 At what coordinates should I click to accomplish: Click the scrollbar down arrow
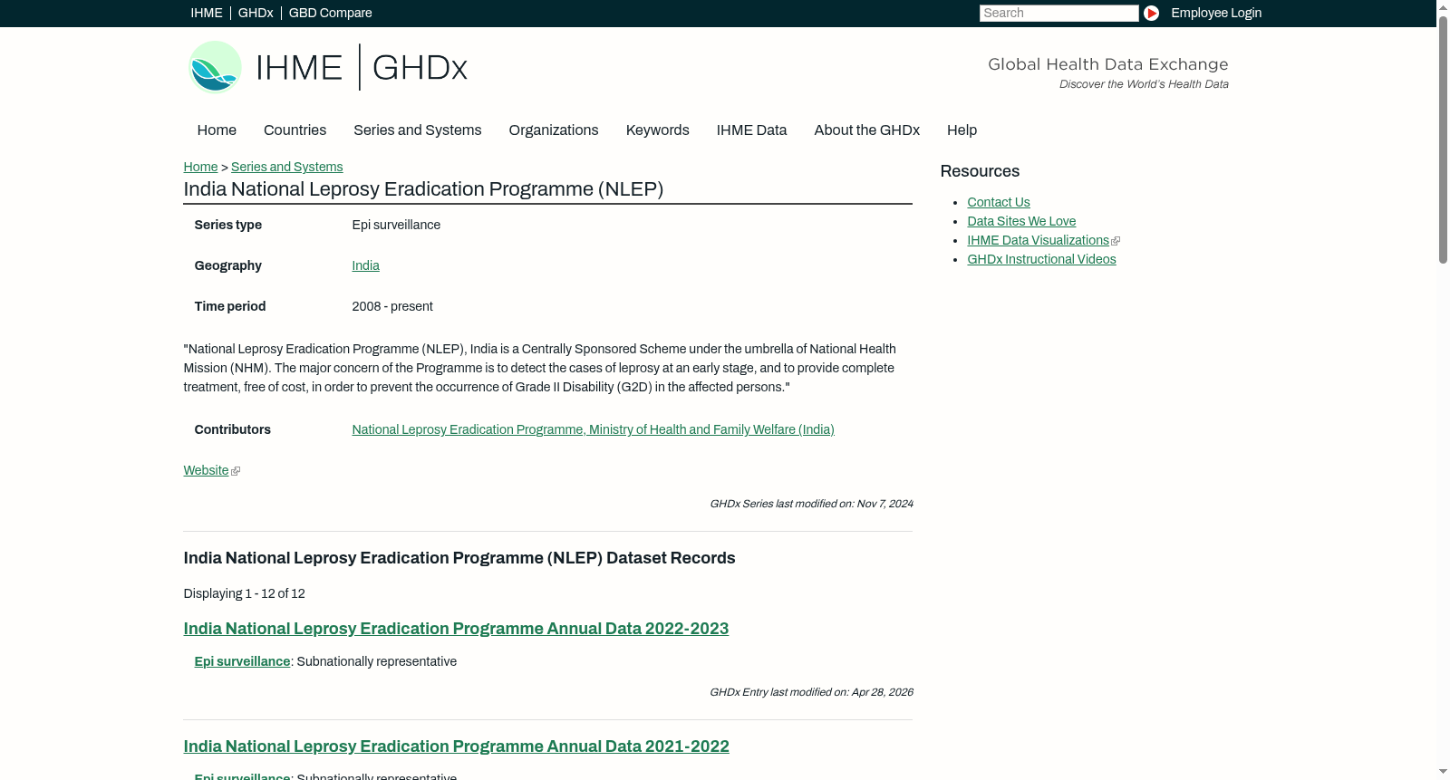(1443, 772)
